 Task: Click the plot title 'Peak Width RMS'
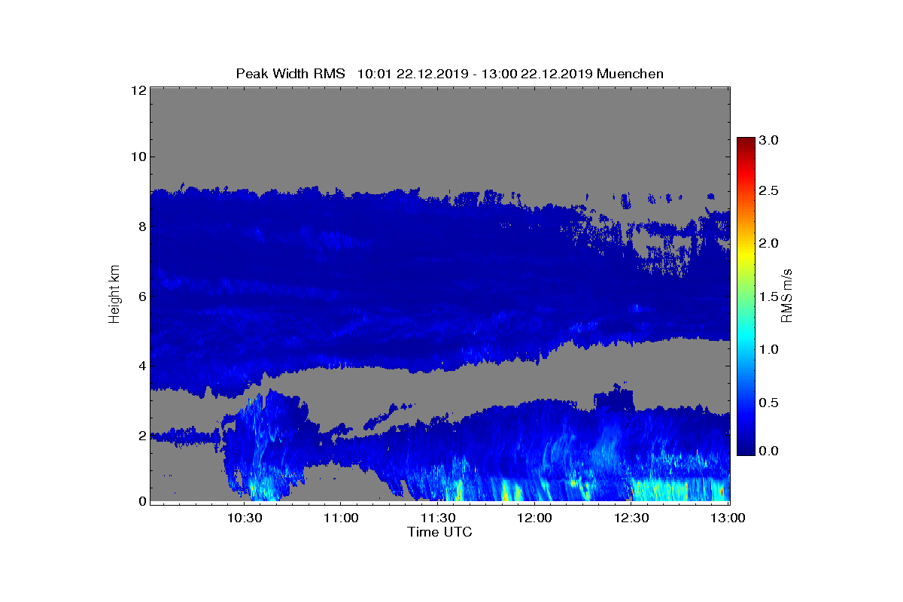coord(290,74)
